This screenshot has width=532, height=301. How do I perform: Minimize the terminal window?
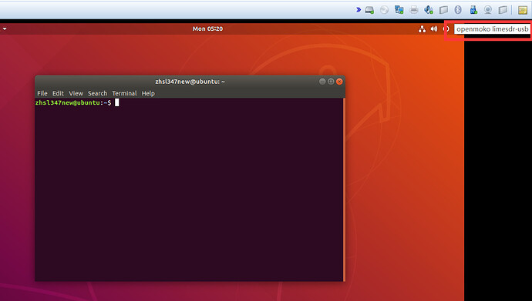point(322,82)
